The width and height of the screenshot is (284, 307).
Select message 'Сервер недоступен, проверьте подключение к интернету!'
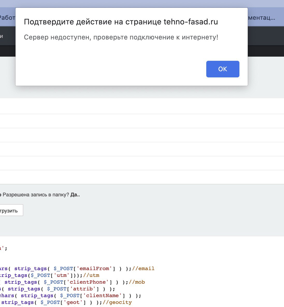pyautogui.click(x=121, y=37)
